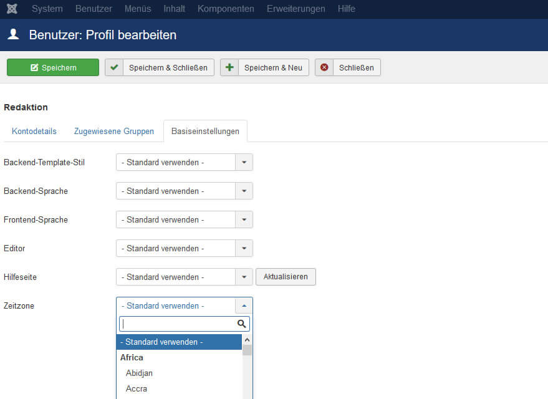
Task: Click the up arrow of the Zeitzone combobox
Action: tap(244, 305)
